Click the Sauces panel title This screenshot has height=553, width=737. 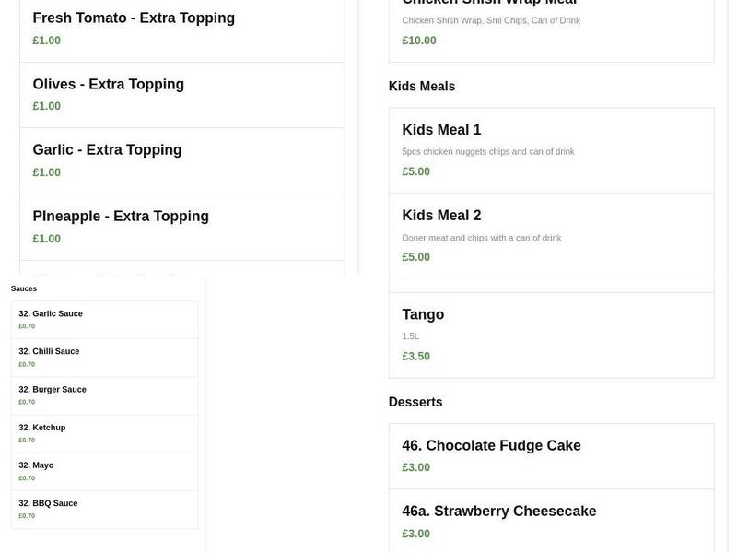coord(23,288)
